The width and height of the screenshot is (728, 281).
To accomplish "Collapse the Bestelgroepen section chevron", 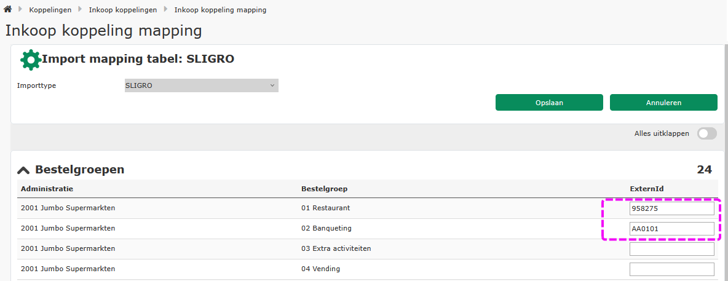I will click(23, 170).
